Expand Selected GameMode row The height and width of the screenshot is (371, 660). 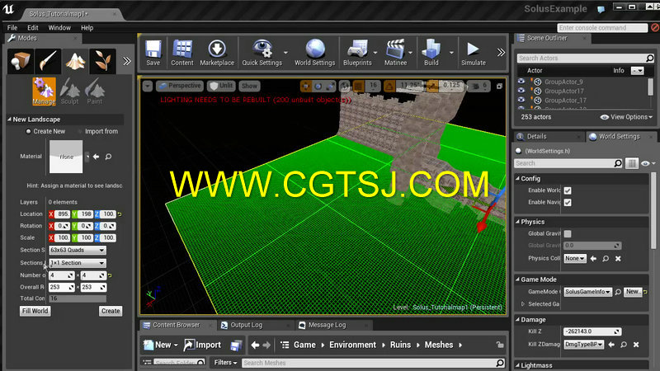[x=523, y=303]
